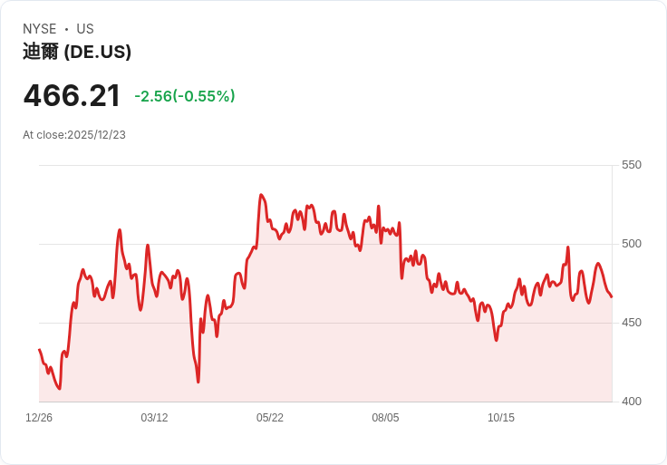Click the 450 price axis label
The width and height of the screenshot is (667, 465).
click(632, 323)
